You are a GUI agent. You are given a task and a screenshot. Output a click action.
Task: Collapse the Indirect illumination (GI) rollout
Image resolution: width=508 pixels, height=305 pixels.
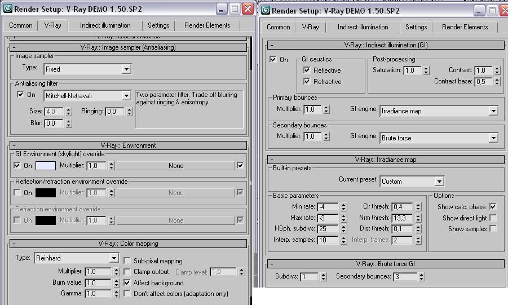pos(386,45)
